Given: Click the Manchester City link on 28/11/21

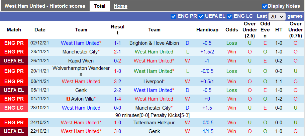Looking at the screenshot, I should tap(80, 52).
